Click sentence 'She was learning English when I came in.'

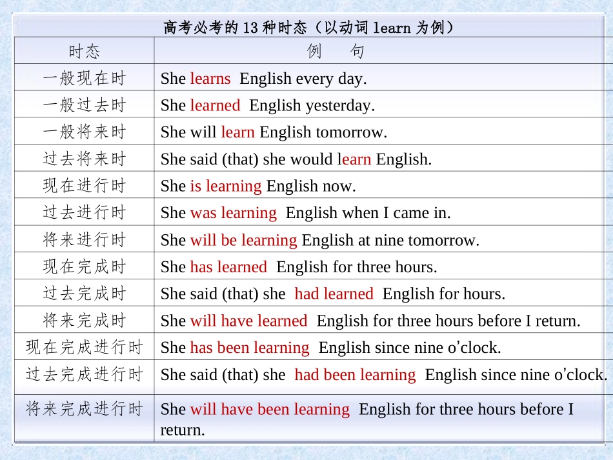[305, 214]
